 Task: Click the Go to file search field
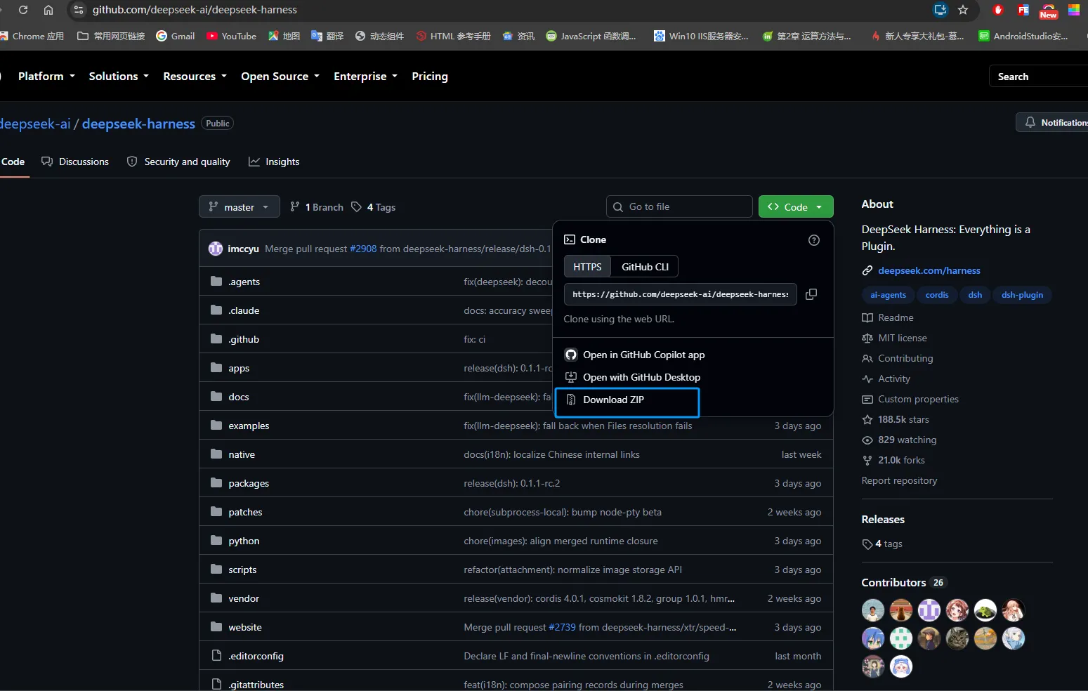679,207
